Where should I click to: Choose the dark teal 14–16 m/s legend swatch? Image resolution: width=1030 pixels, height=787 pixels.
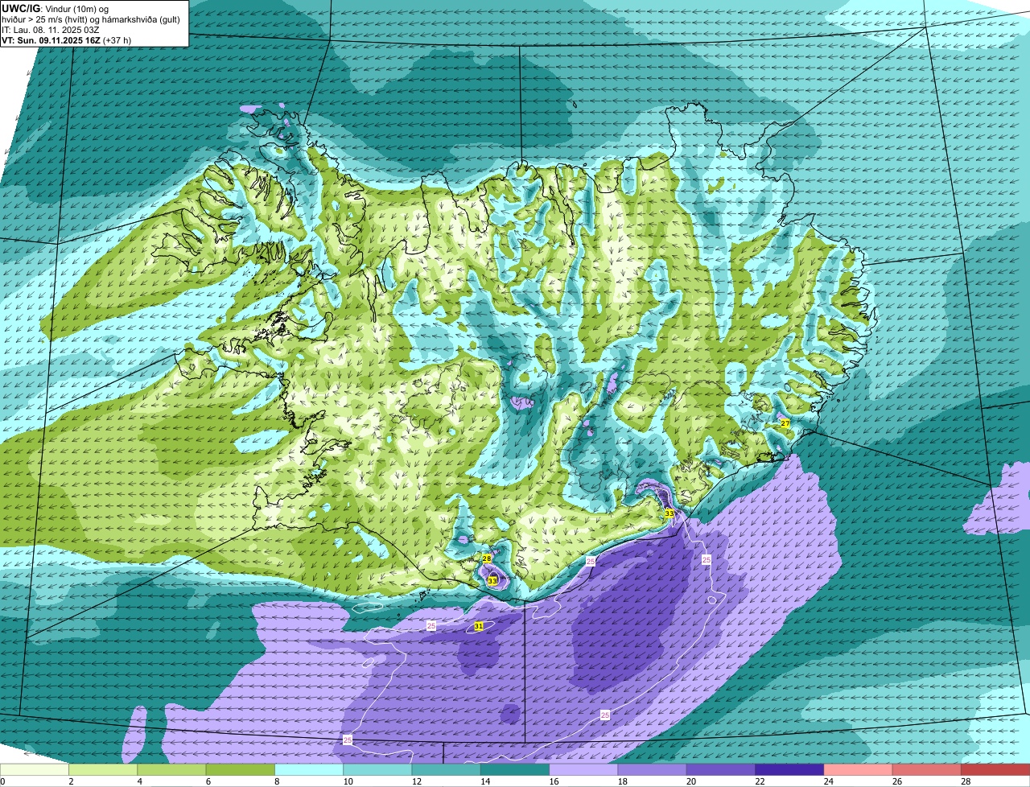(x=515, y=769)
